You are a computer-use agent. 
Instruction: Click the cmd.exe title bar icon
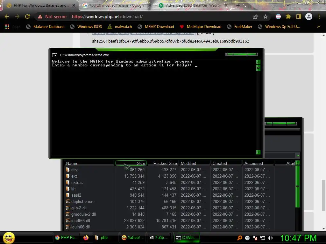55,55
